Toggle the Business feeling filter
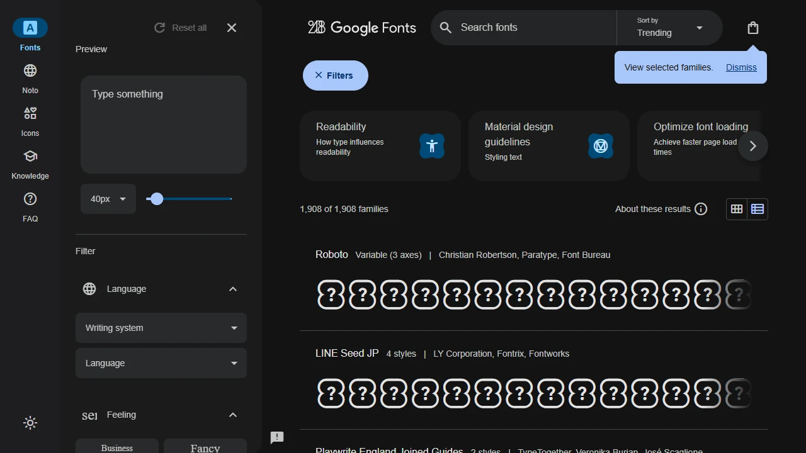This screenshot has width=806, height=453. click(116, 447)
